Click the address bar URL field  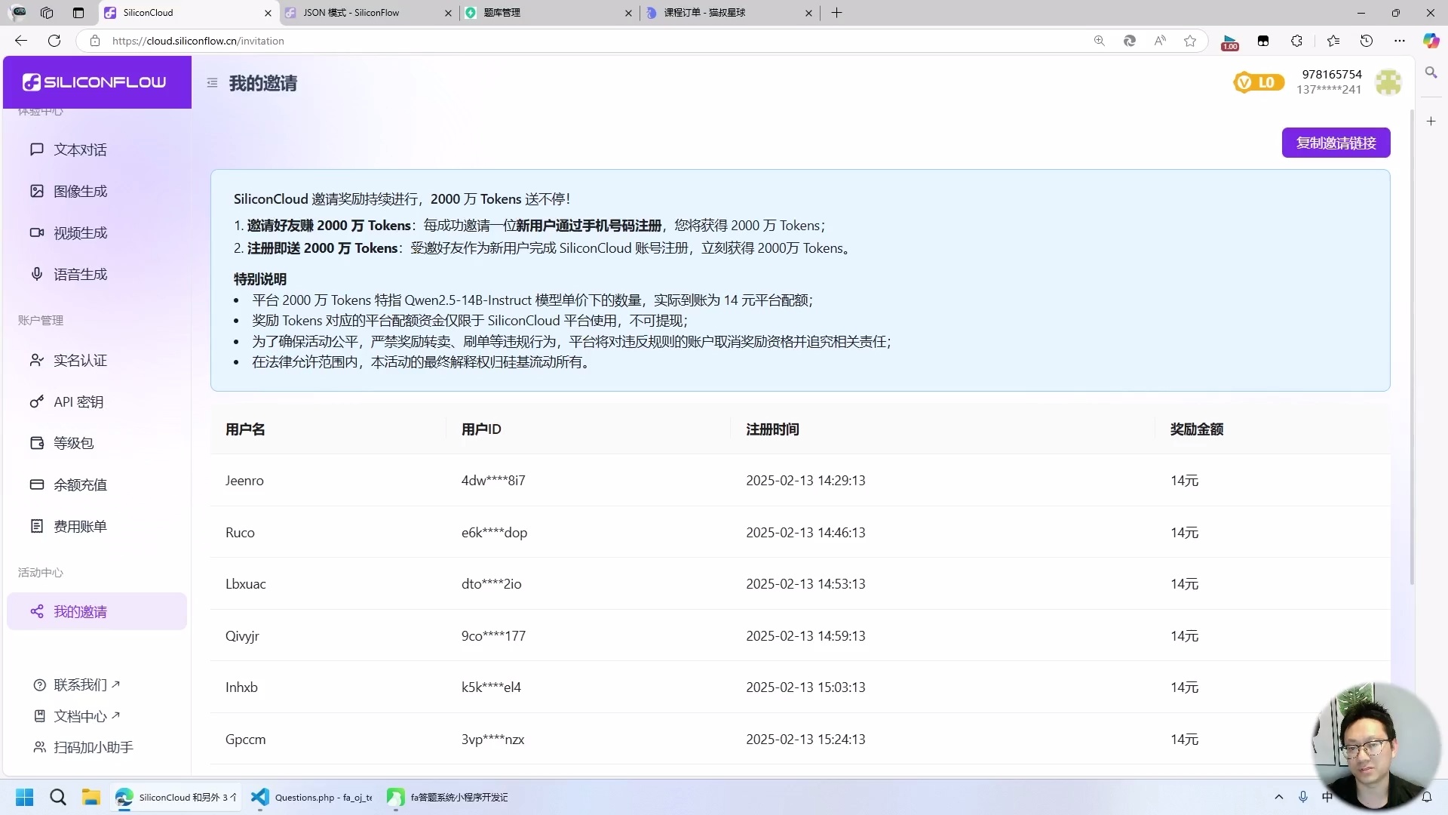pos(588,41)
